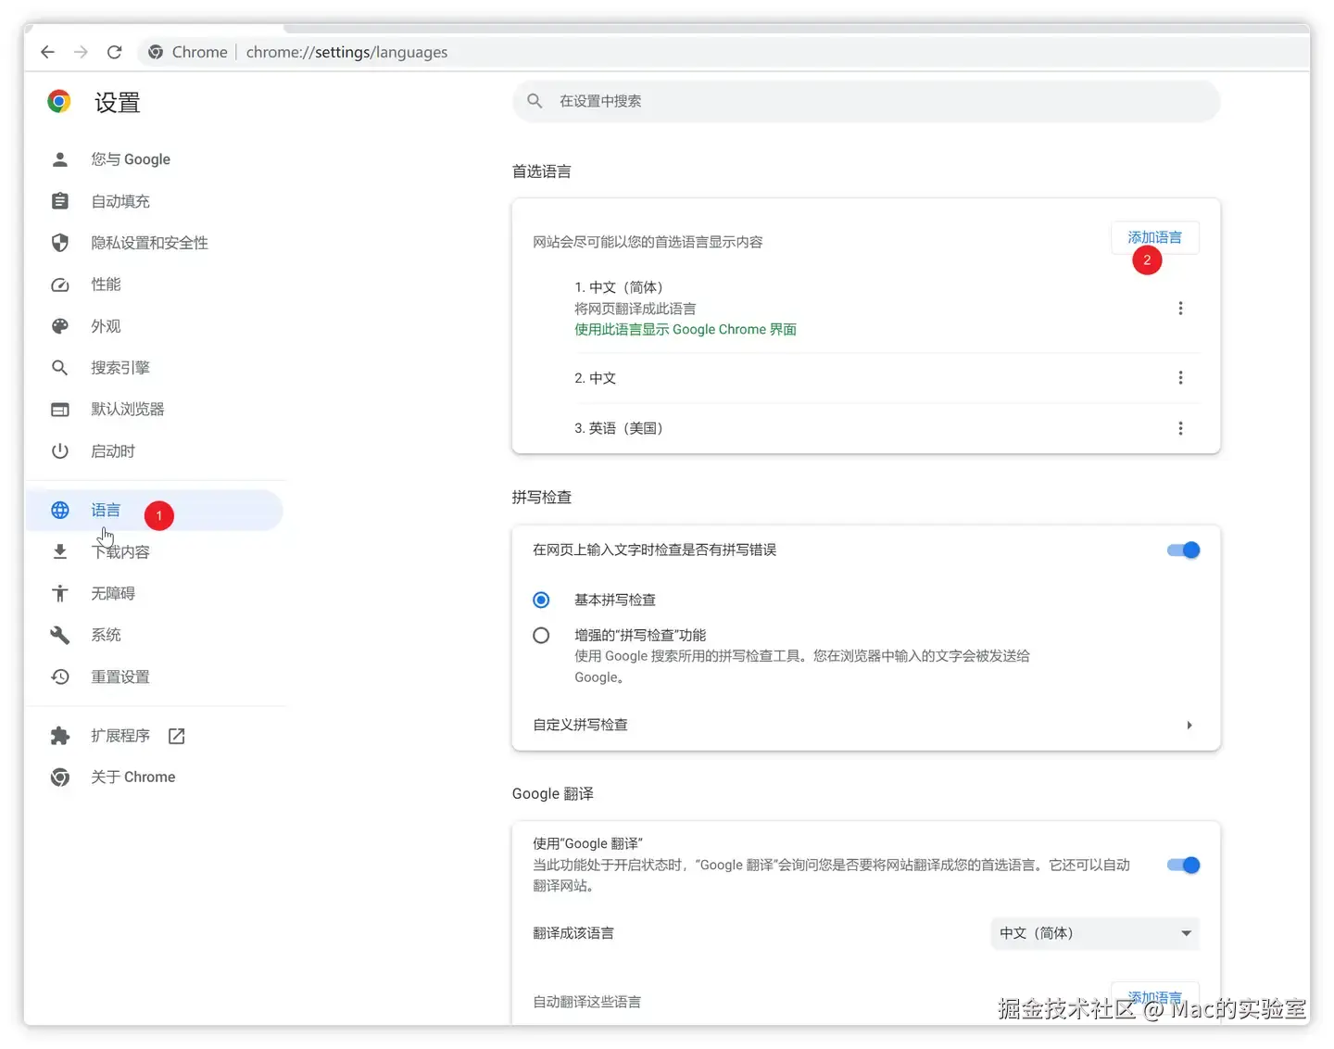The width and height of the screenshot is (1334, 1049).
Task: Click the Chrome site info icon in address bar
Action: (x=156, y=52)
